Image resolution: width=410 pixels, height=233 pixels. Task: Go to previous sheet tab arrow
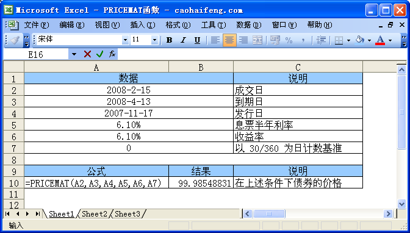[x=18, y=214]
